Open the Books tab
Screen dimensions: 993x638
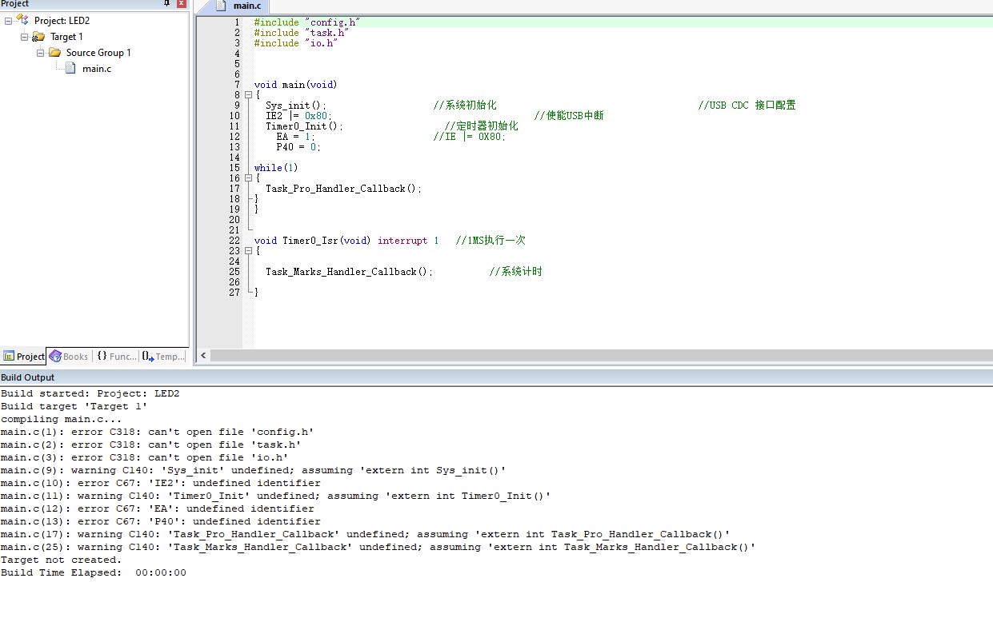(x=69, y=357)
